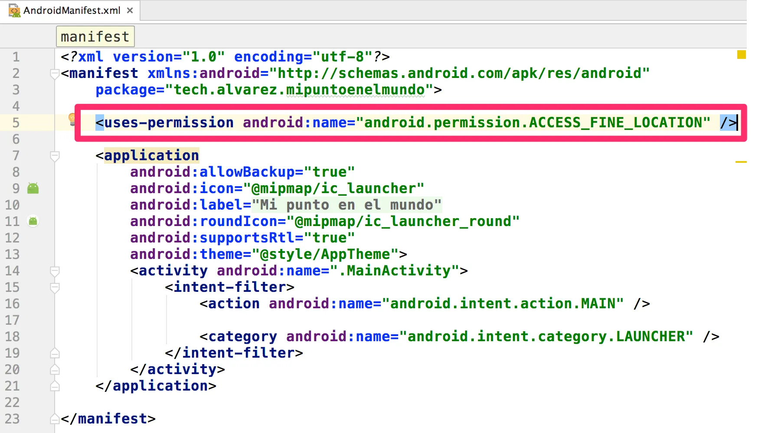Click android.intent.action.MAIN value

pos(503,304)
